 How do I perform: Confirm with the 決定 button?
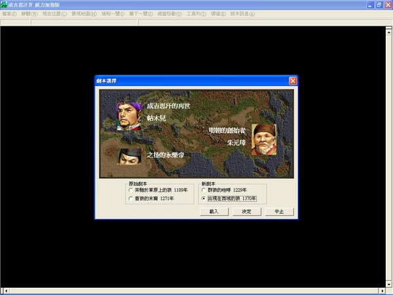[247, 212]
